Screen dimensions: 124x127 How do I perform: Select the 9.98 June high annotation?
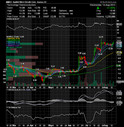(x=80, y=53)
